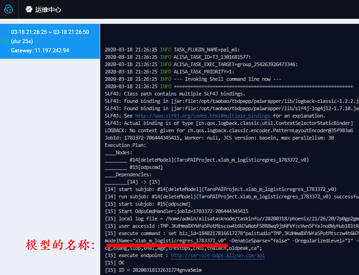Click the DataWorks swirl logo icon
Screen dimensions: 359x275
pos(8,9)
